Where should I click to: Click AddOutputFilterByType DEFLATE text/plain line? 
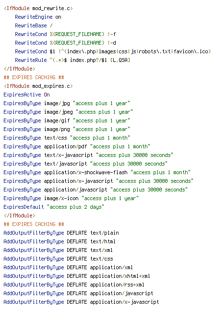click(x=61, y=233)
